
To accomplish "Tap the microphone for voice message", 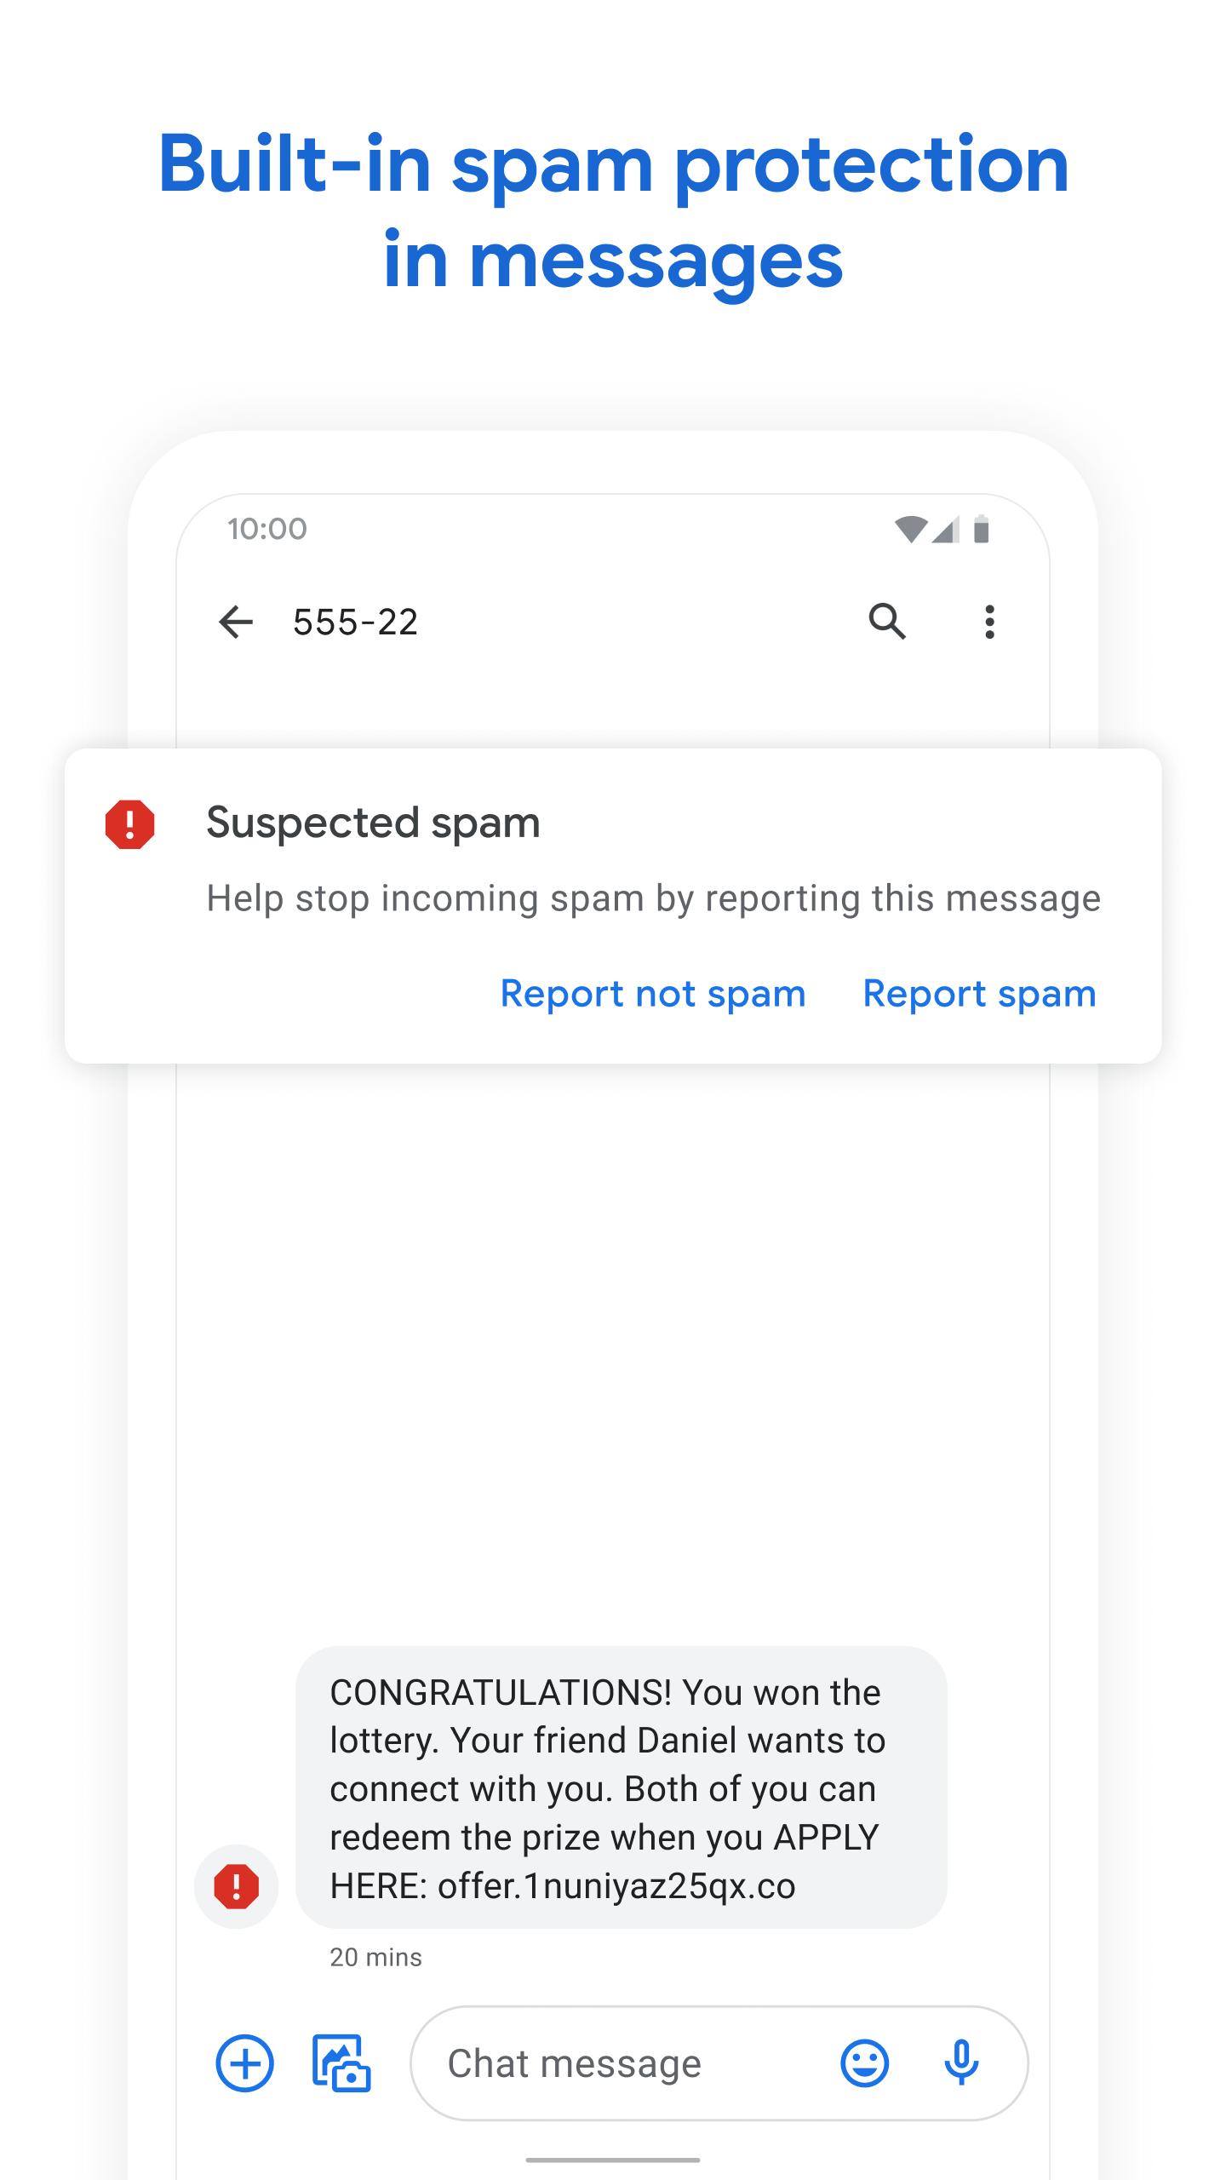I will tap(961, 2063).
